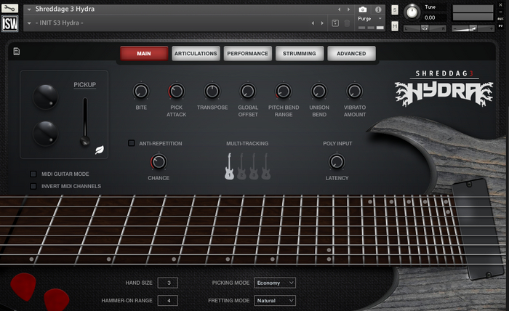This screenshot has width=509, height=311.
Task: Select multi-tracking guitar 3
Action: pyautogui.click(x=254, y=166)
